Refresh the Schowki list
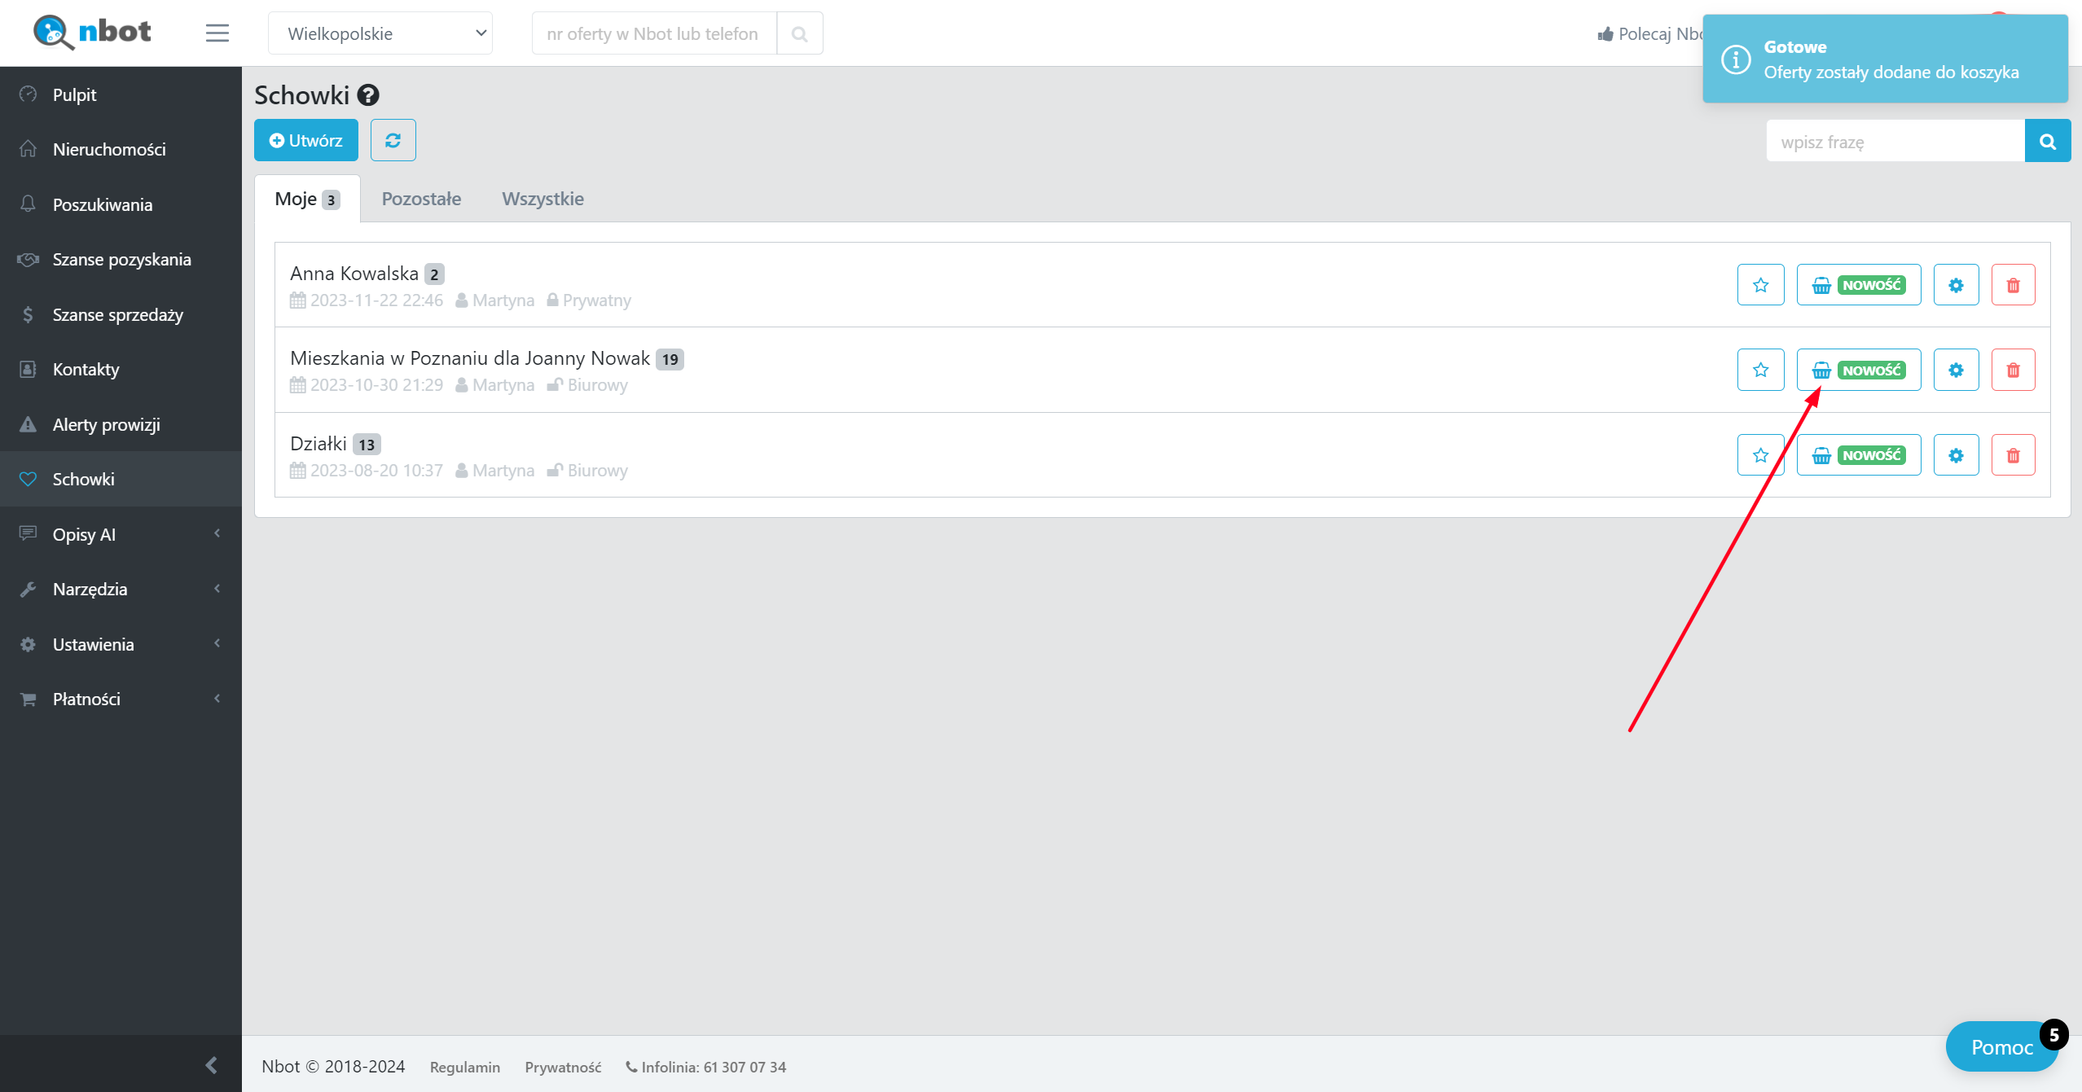This screenshot has width=2082, height=1092. (393, 140)
